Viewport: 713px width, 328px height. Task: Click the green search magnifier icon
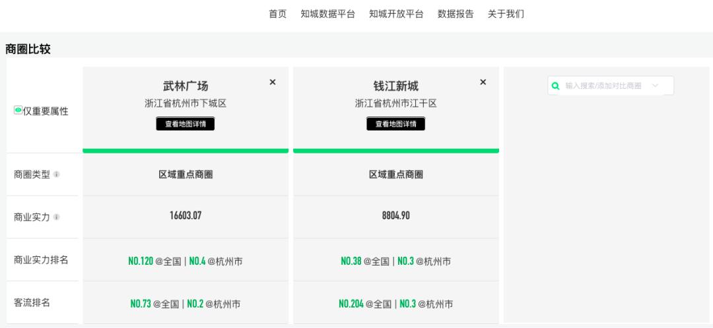pos(555,86)
